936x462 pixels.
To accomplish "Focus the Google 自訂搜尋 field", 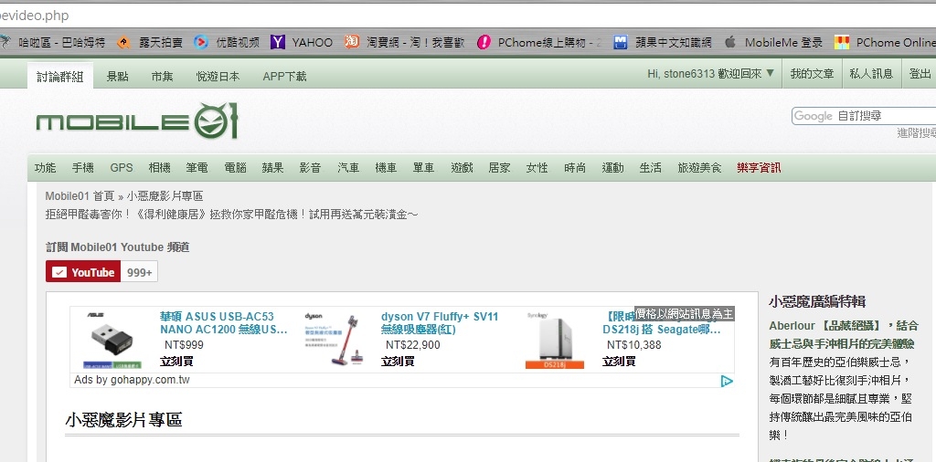I will point(866,116).
